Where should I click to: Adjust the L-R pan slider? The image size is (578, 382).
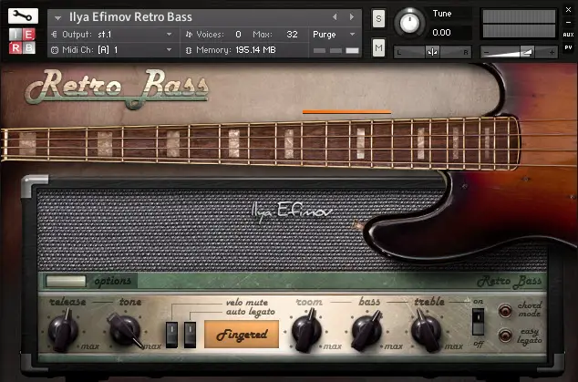pos(432,52)
